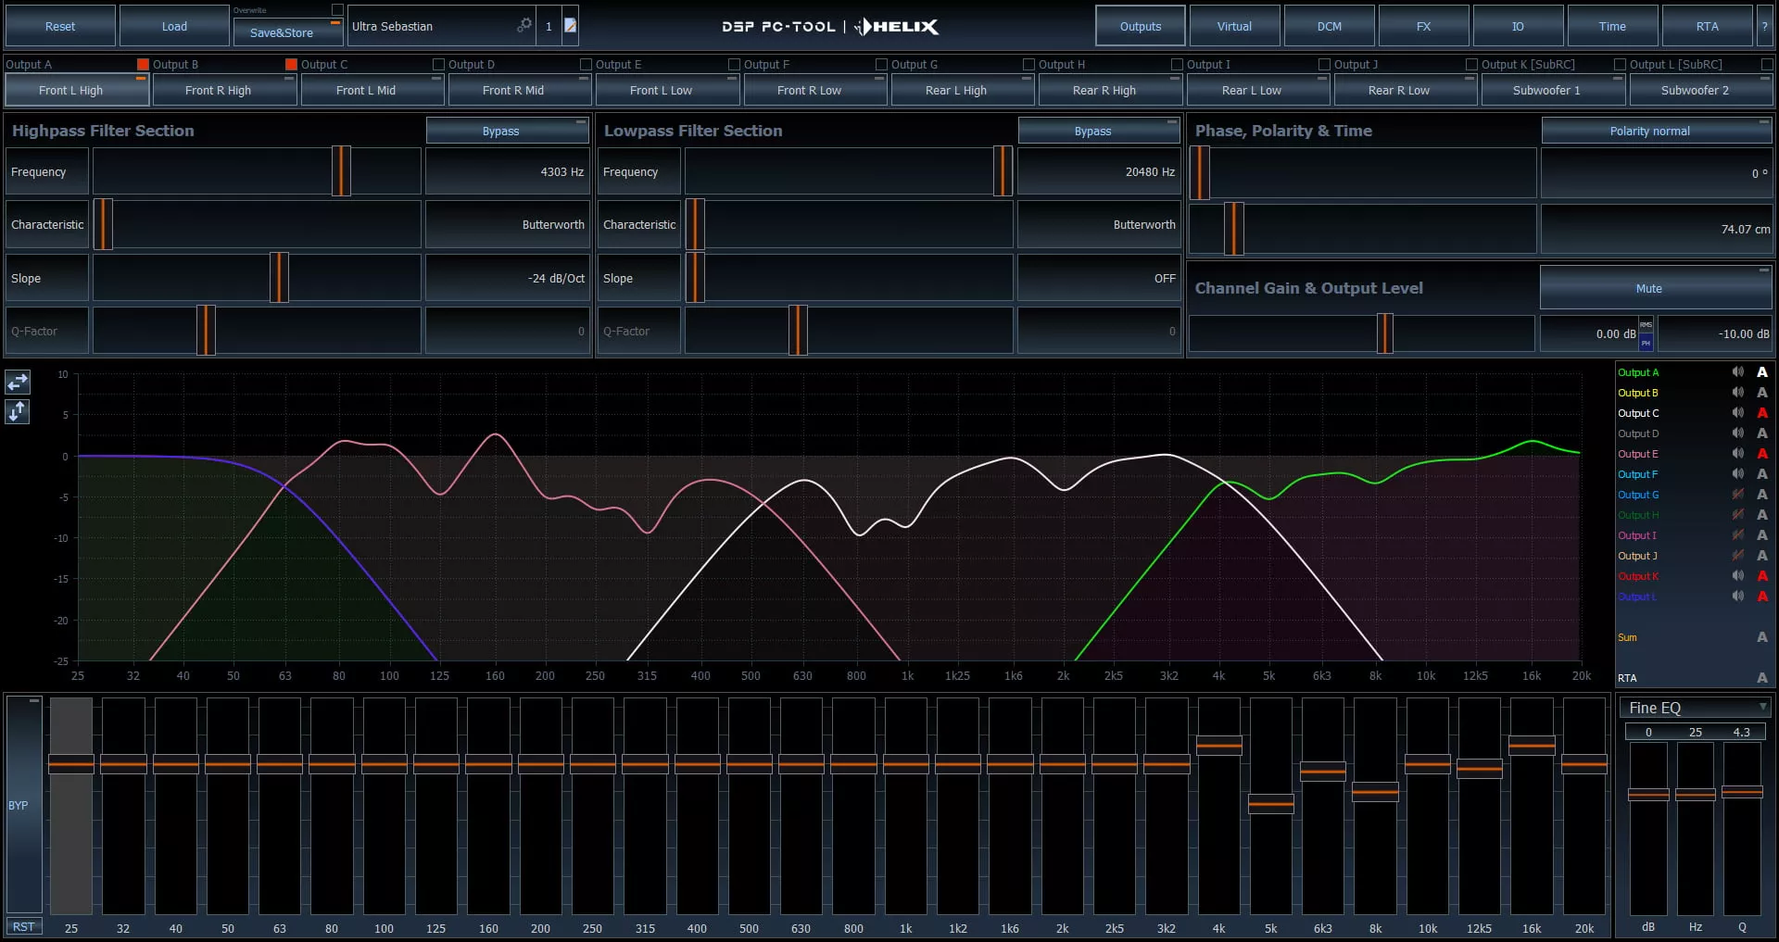Viewport: 1779px width, 942px height.
Task: Uncheck the Output B checkbox
Action: pyautogui.click(x=143, y=64)
